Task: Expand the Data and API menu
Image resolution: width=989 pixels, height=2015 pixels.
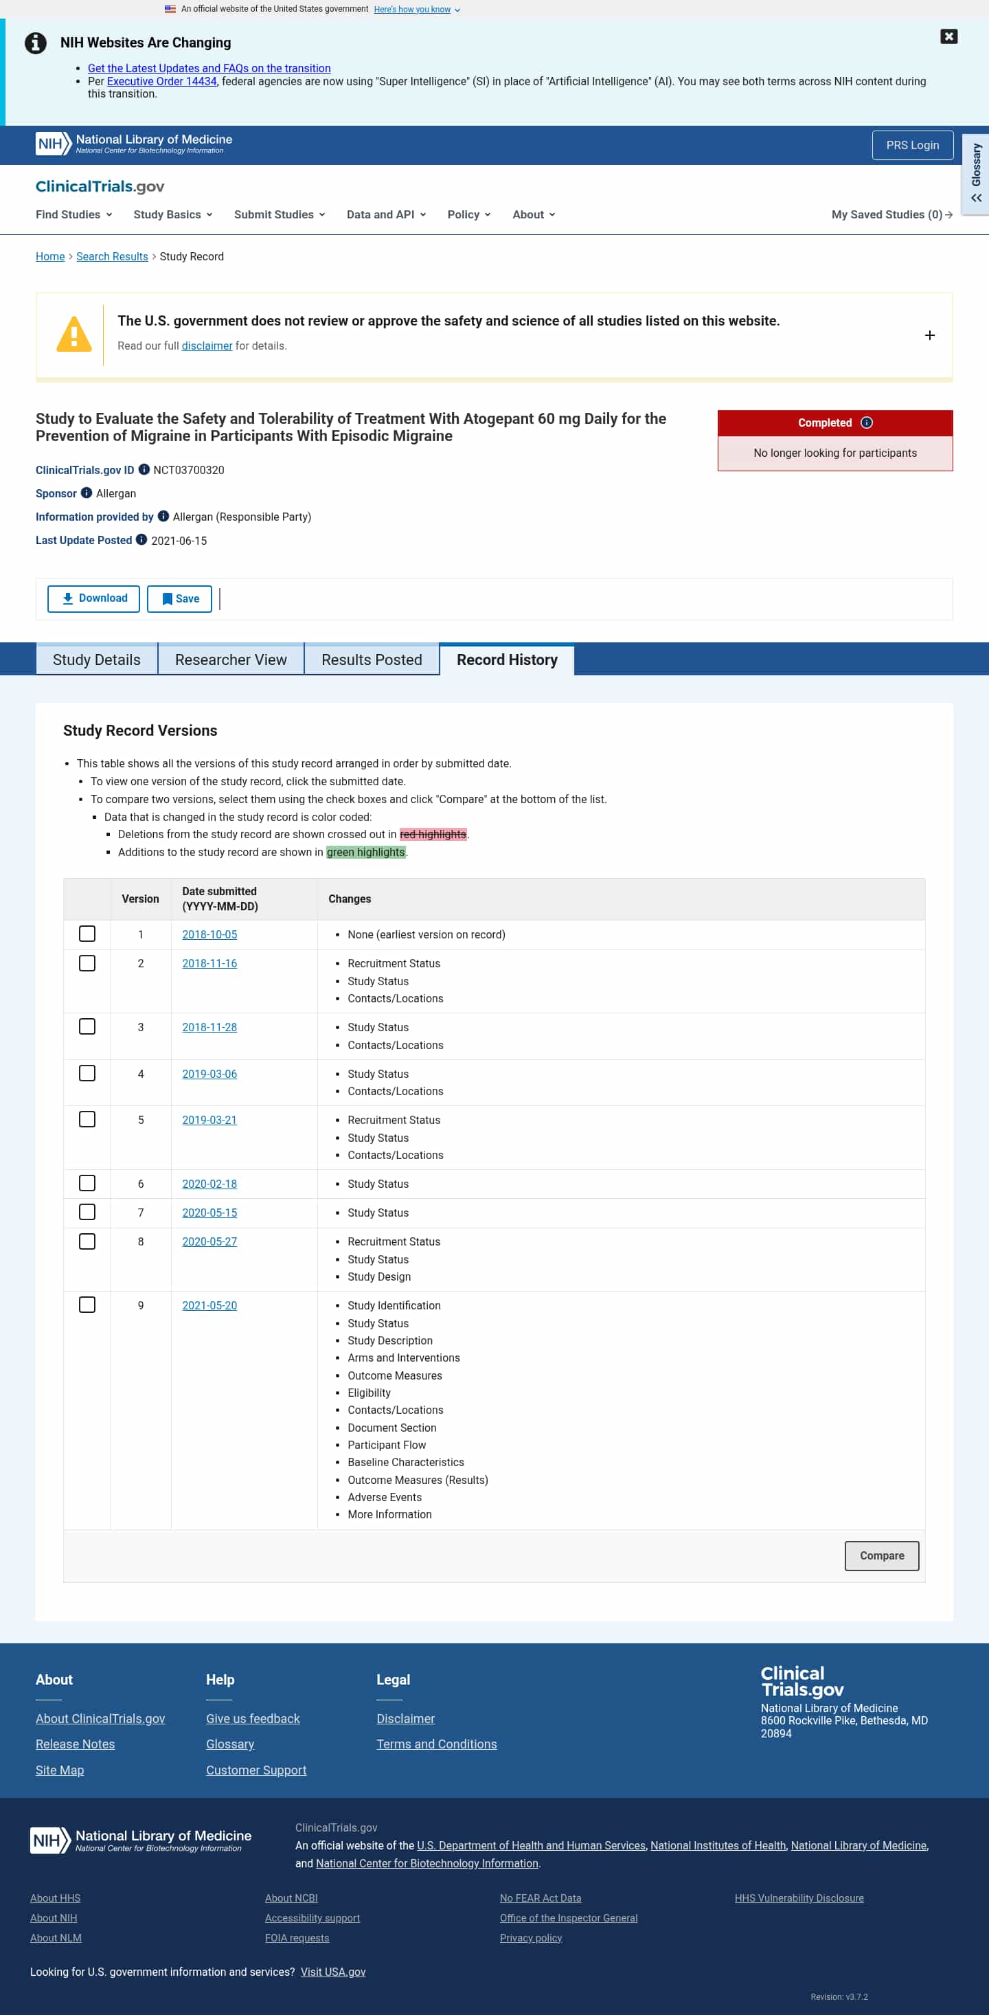Action: (386, 214)
